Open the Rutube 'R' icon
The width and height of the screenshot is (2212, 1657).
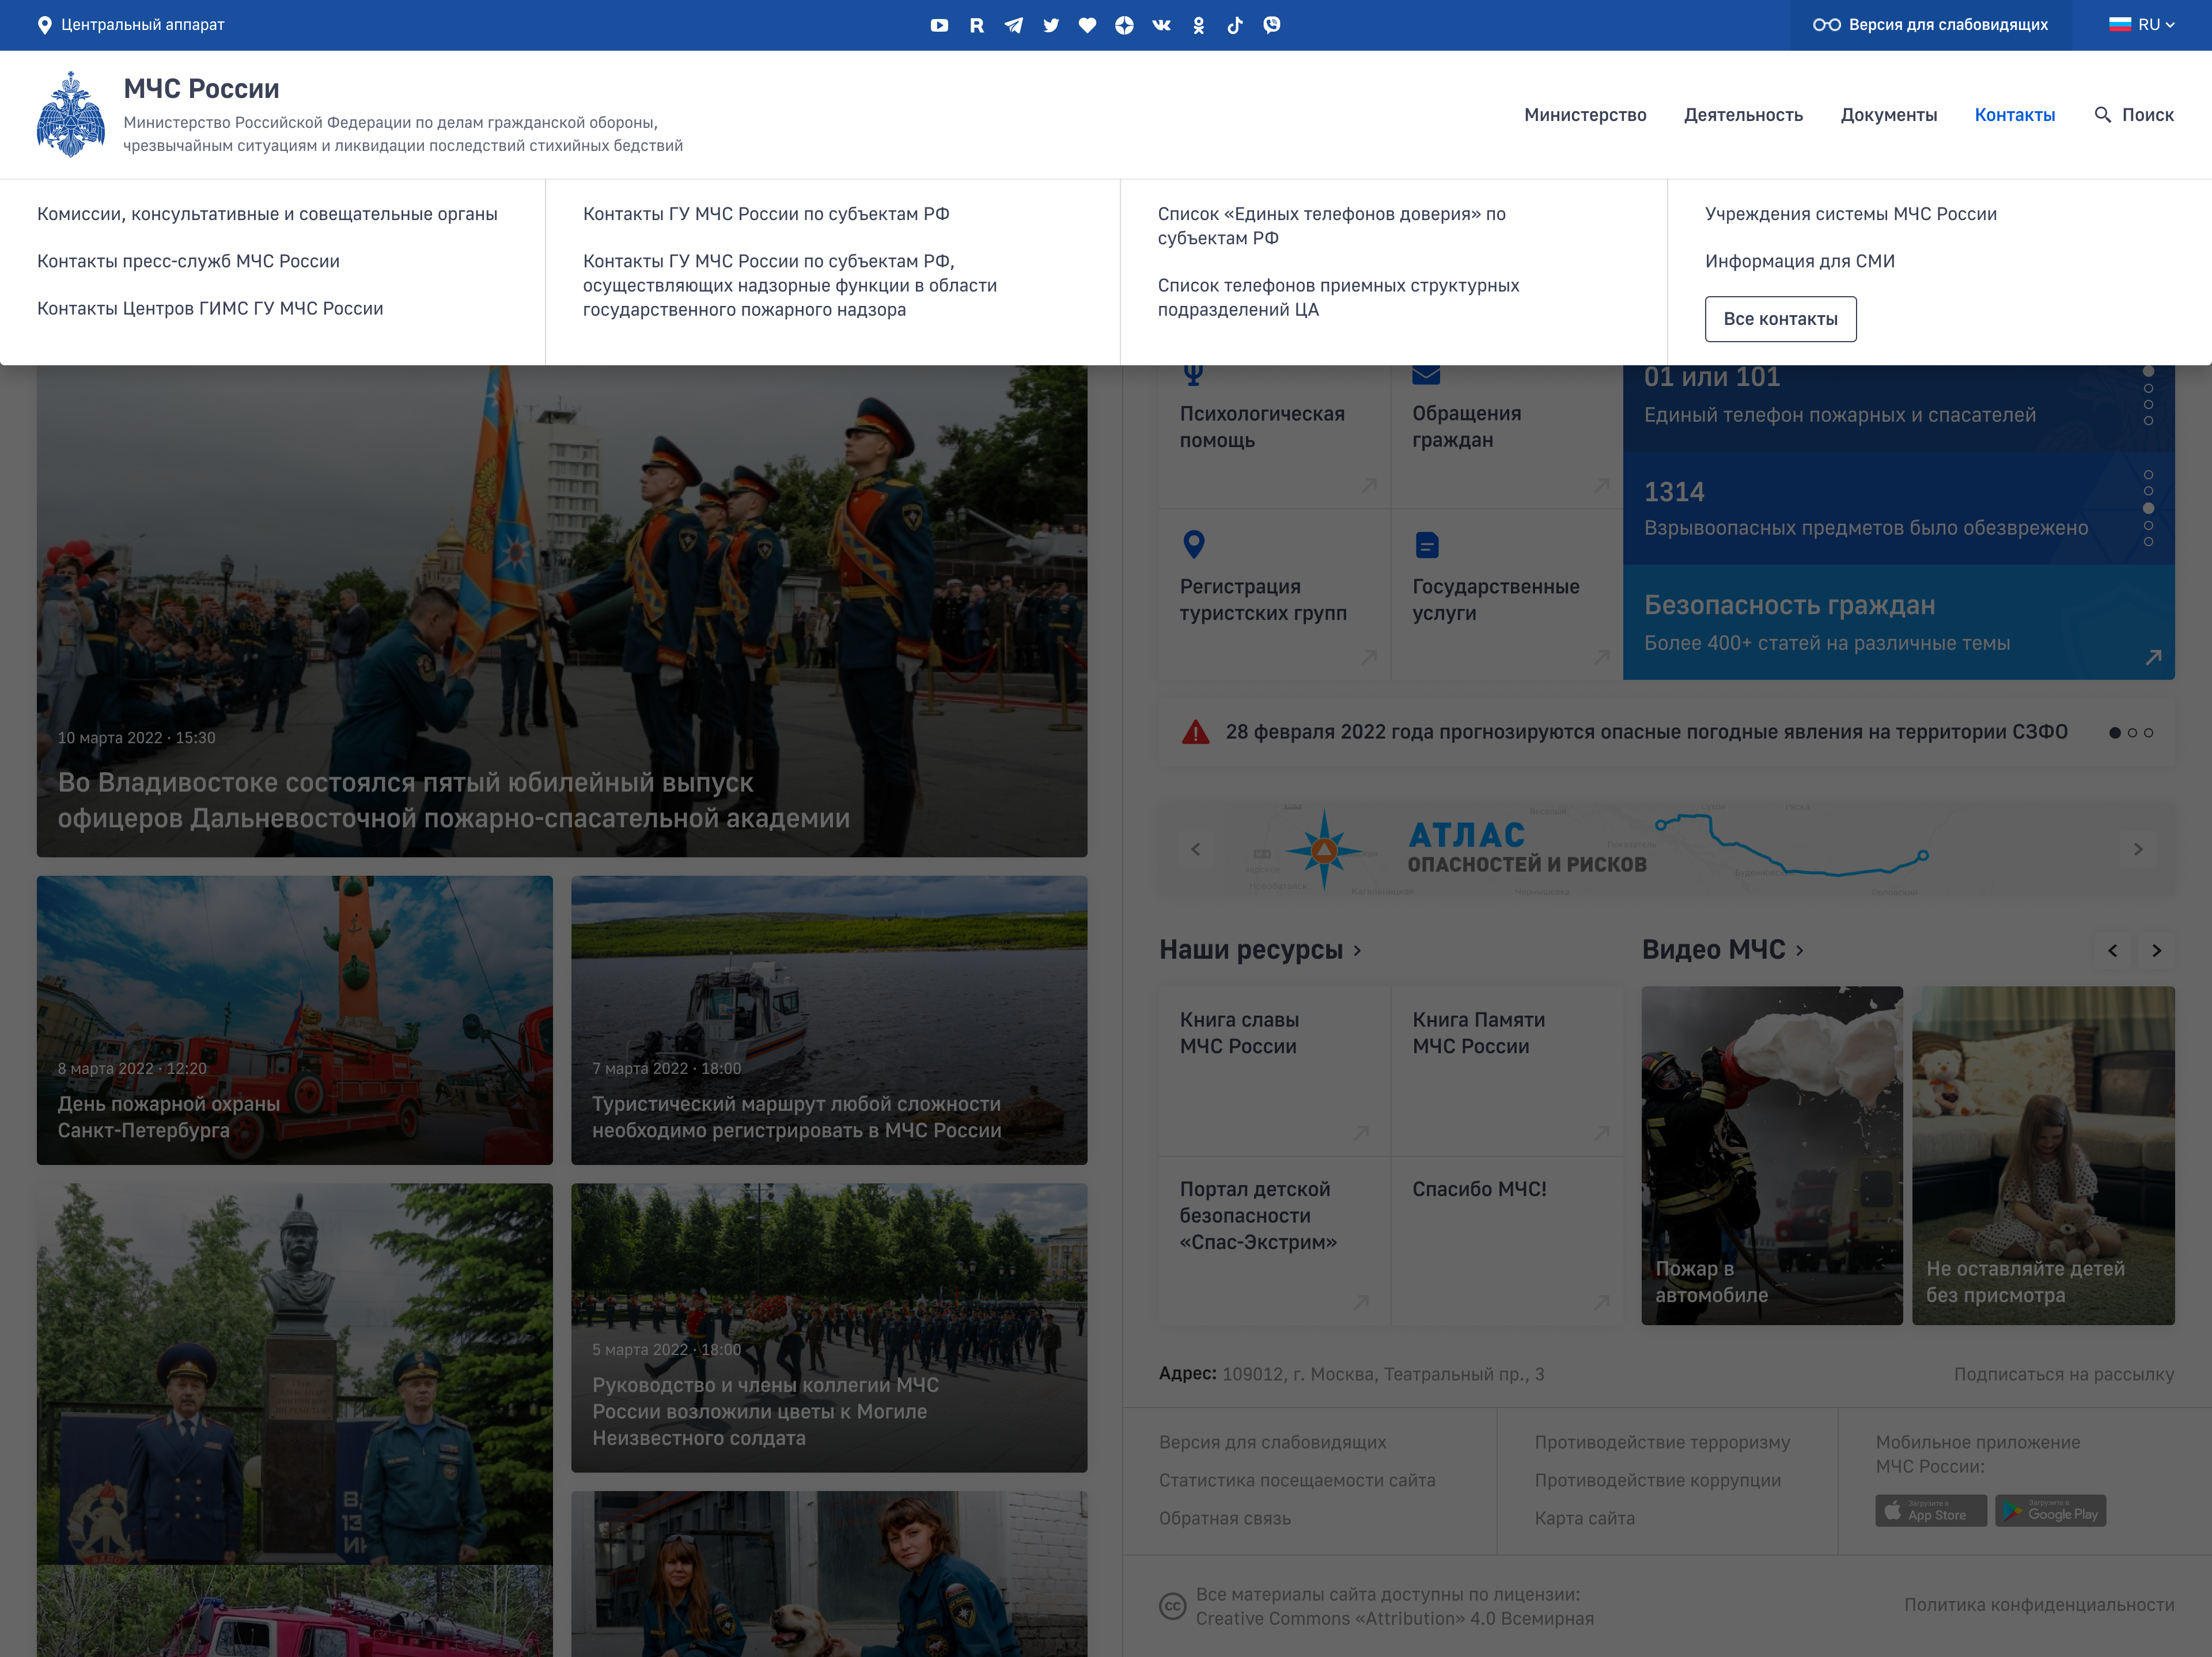976,25
